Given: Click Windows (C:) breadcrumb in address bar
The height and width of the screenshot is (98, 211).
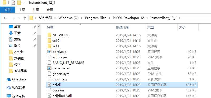Looking at the screenshot, I should (69, 18).
